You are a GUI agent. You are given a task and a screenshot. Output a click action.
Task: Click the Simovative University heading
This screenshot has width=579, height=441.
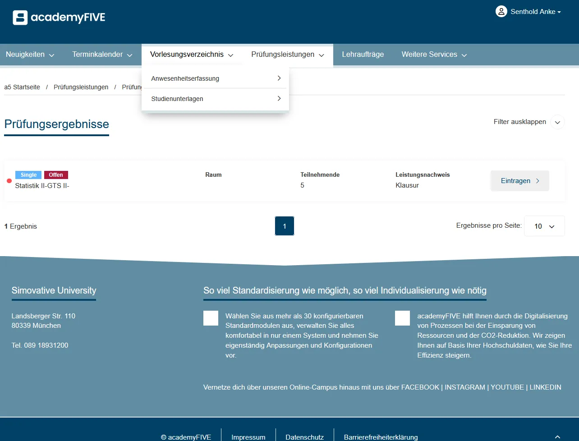click(54, 291)
